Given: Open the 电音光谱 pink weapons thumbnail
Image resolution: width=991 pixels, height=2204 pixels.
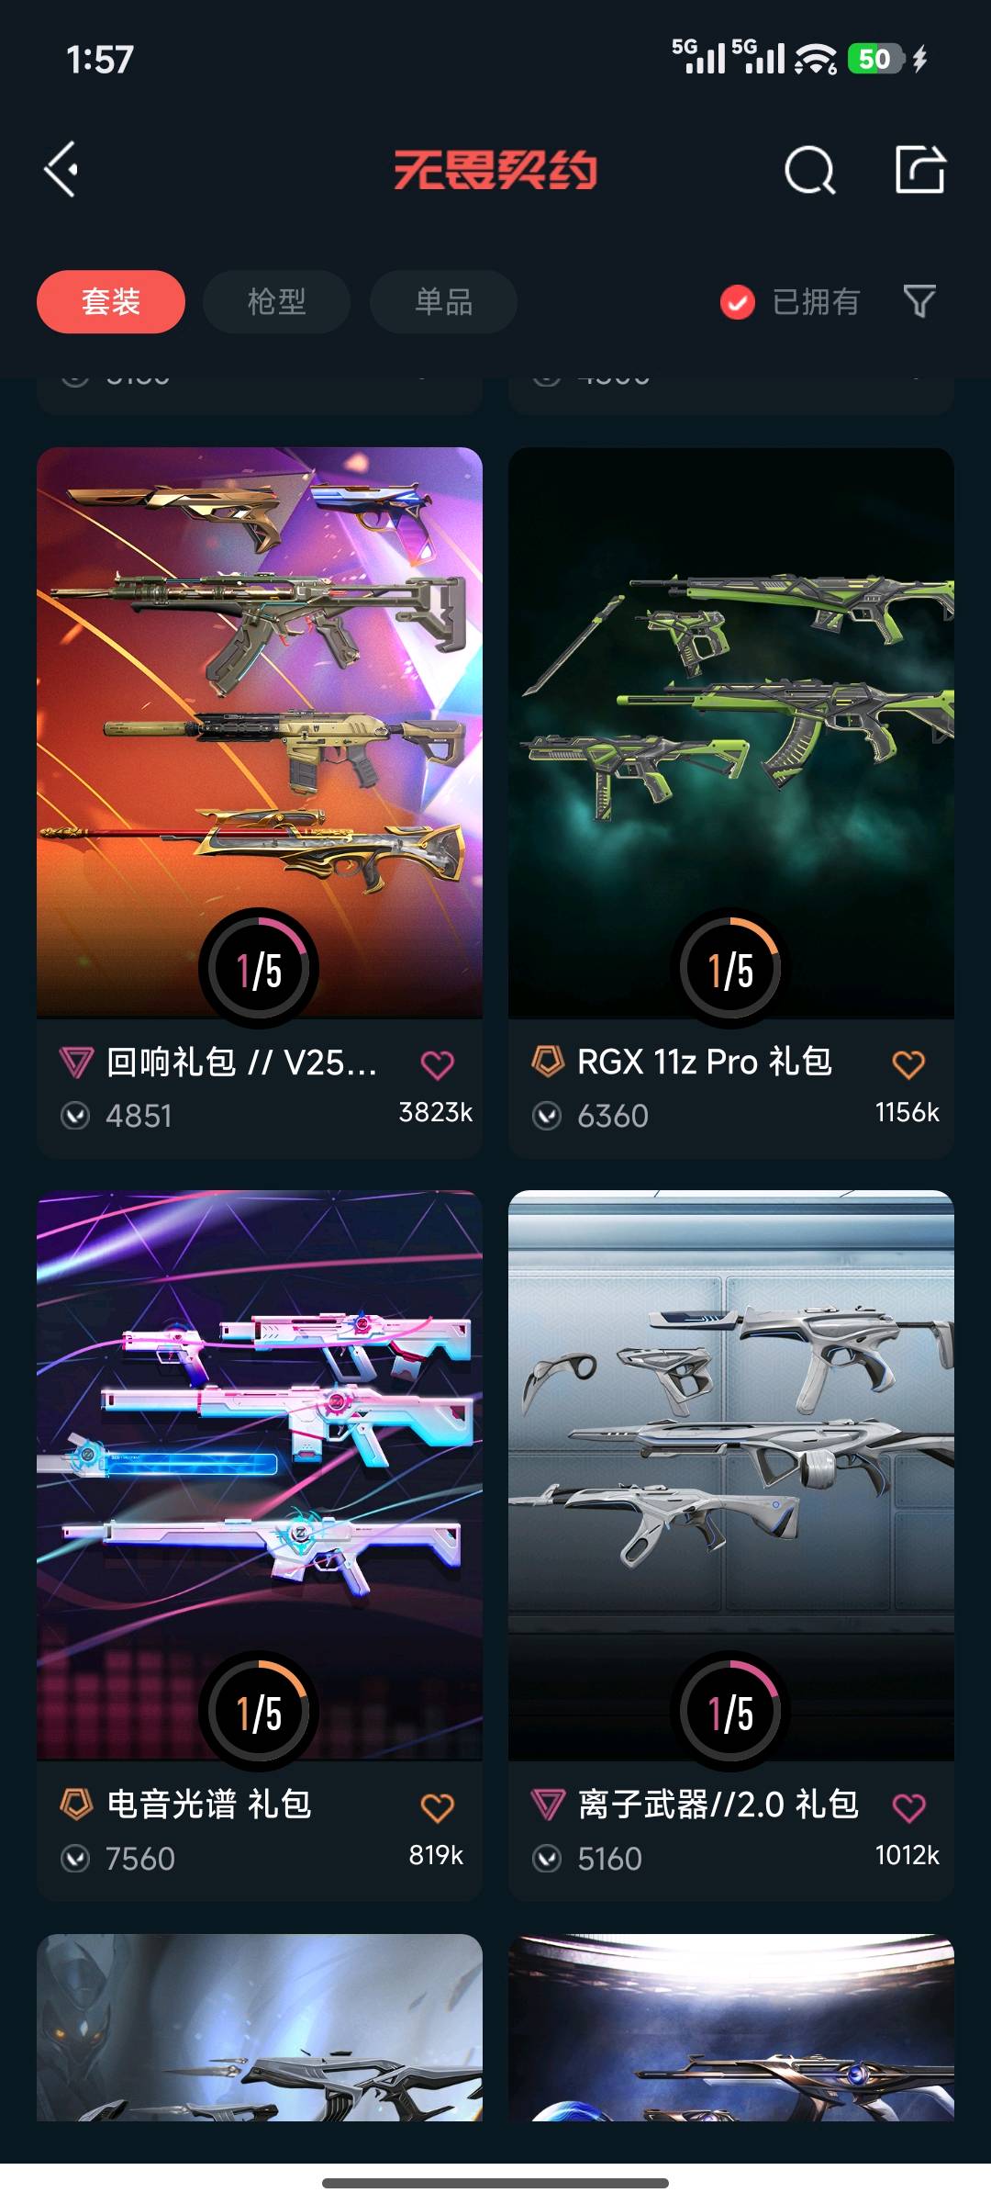Looking at the screenshot, I should click(x=260, y=1476).
